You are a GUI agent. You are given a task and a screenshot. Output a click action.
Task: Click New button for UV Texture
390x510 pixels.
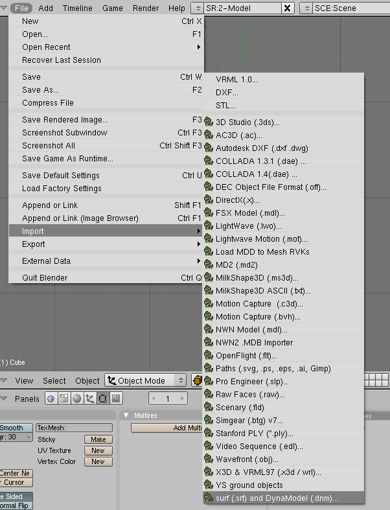(98, 450)
